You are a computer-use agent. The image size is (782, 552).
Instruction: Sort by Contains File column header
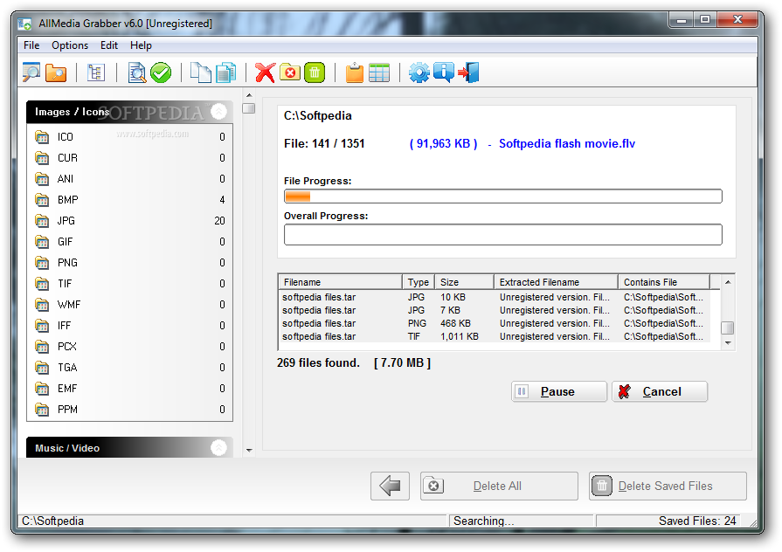click(664, 282)
